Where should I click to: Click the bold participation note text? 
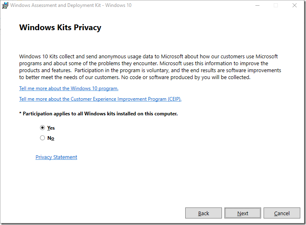[98, 114]
